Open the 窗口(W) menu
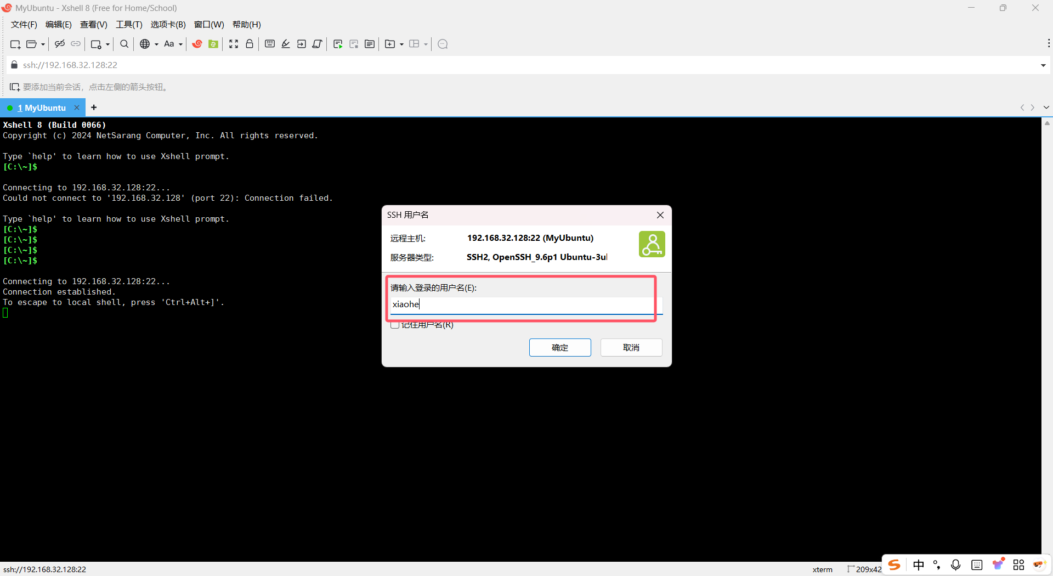This screenshot has width=1053, height=576. pos(209,25)
